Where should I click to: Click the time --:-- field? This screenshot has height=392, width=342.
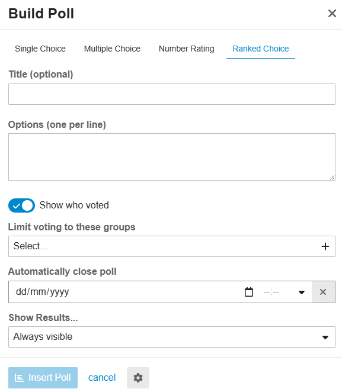[x=271, y=293]
